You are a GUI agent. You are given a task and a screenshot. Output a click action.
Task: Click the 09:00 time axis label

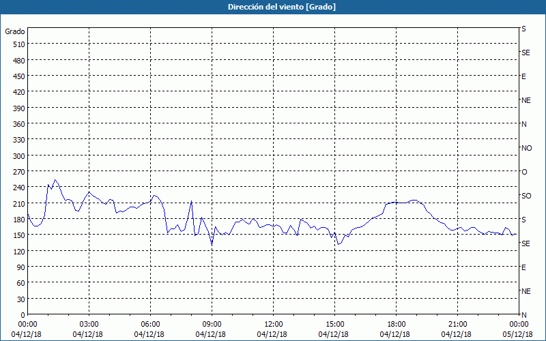212,325
